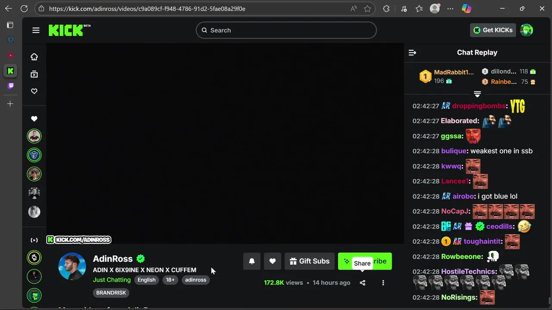Open Browse icon in Kick sidebar
The image size is (552, 310).
pyautogui.click(x=34, y=74)
